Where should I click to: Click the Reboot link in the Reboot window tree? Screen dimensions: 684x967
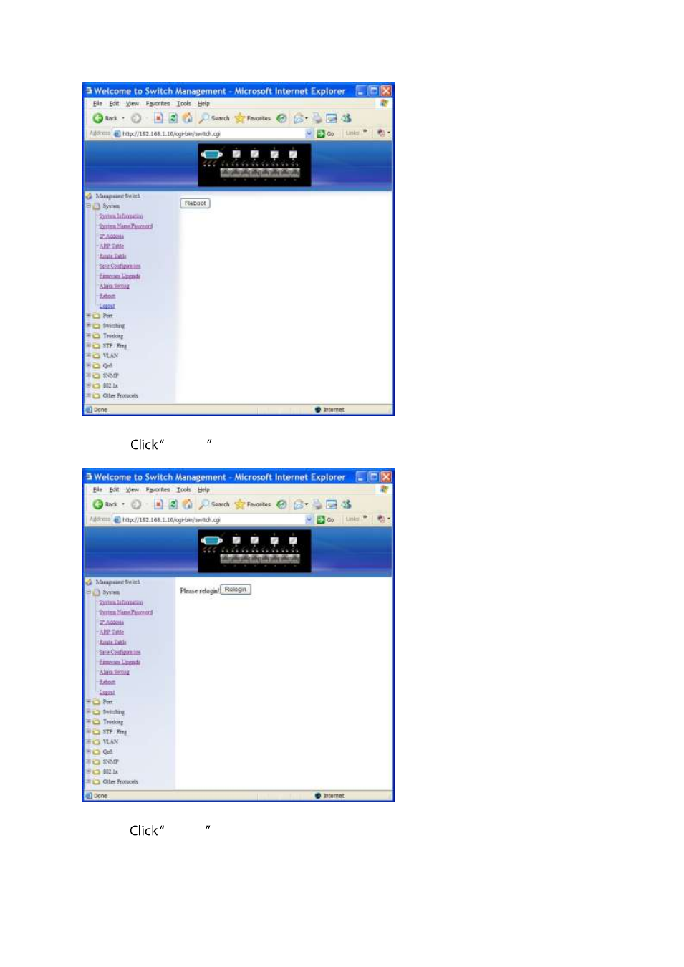(x=107, y=297)
